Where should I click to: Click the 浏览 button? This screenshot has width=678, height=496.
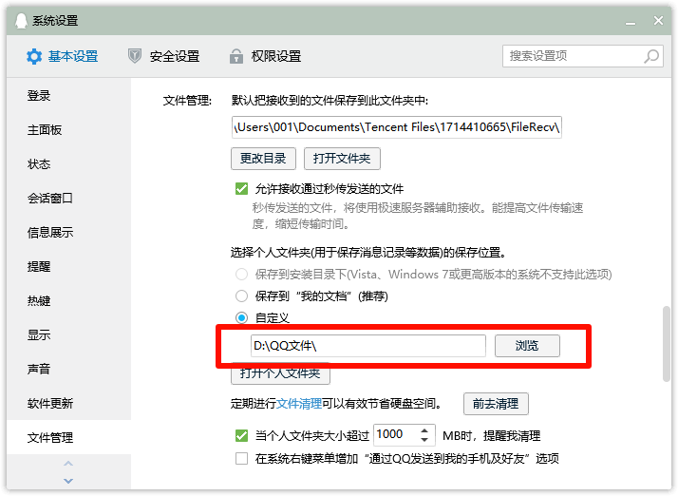[x=527, y=346]
